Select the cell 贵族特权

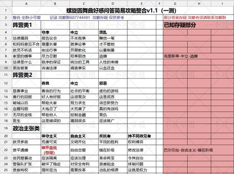click(26, 170)
